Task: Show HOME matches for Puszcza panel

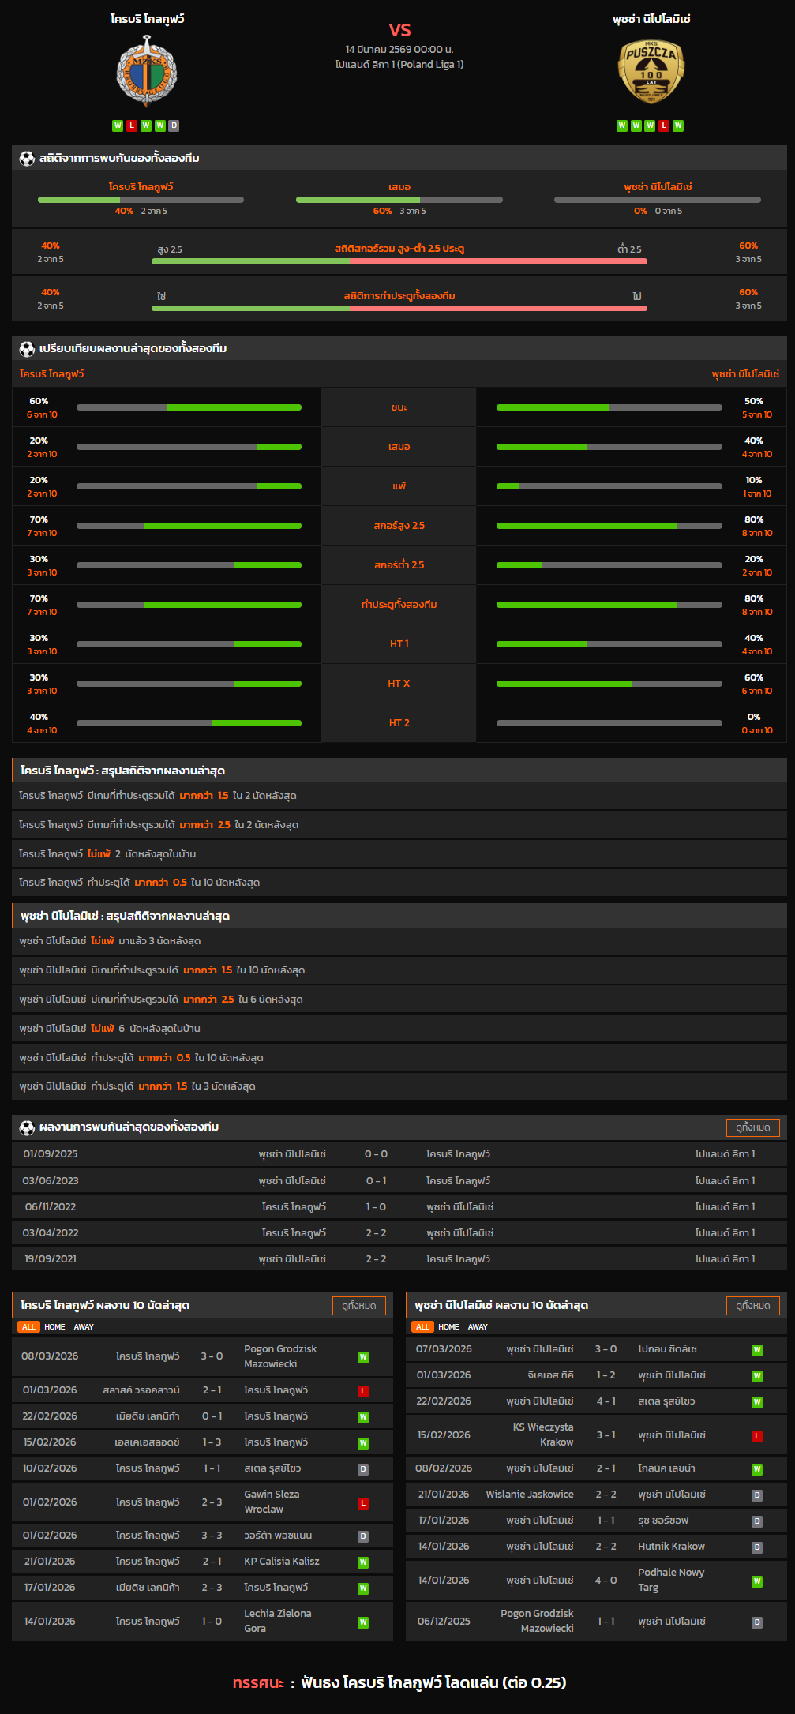Action: click(448, 1326)
